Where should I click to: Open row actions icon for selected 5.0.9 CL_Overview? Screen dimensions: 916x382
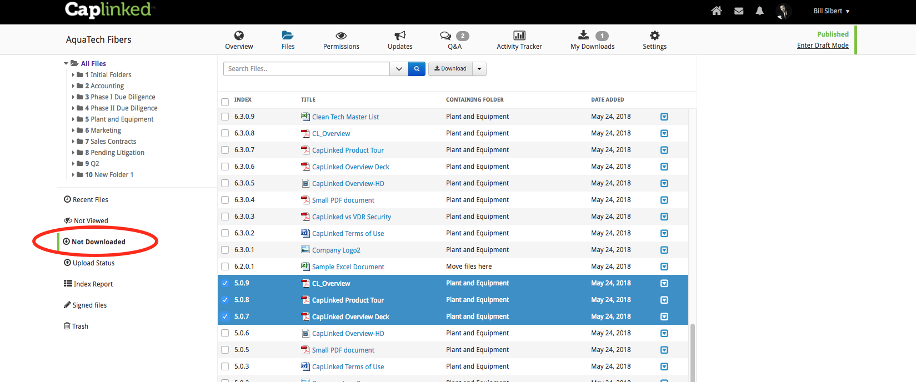click(664, 283)
